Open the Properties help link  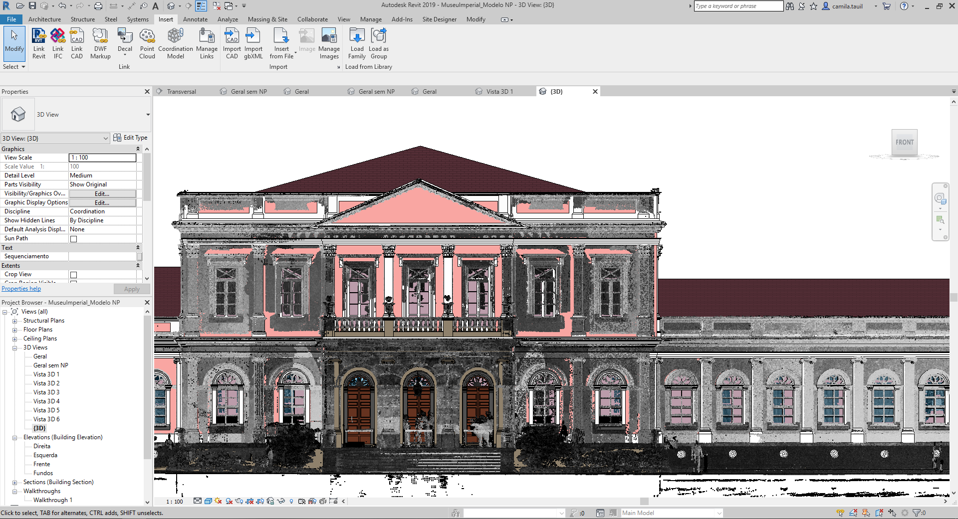coord(21,289)
